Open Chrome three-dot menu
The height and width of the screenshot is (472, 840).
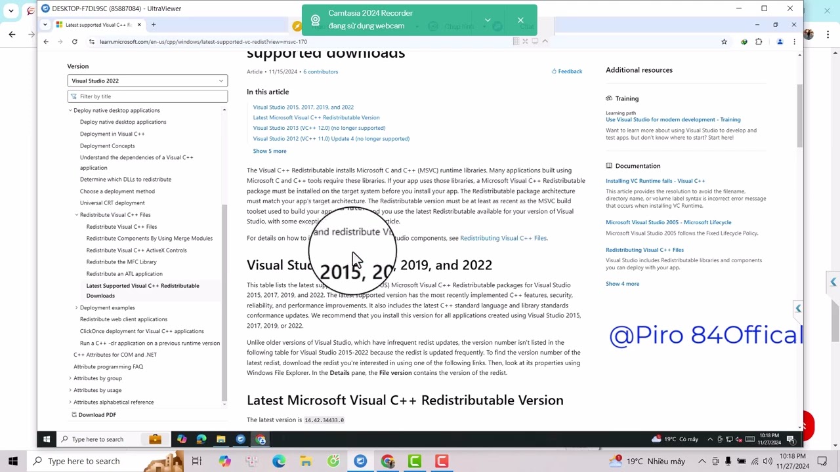[x=794, y=42]
